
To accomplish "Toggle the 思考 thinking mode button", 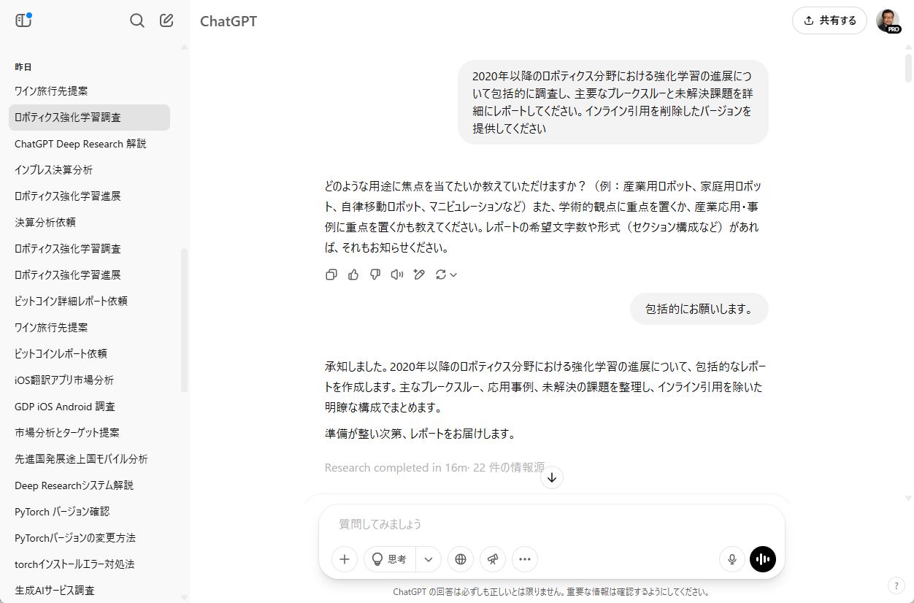I will pos(390,559).
